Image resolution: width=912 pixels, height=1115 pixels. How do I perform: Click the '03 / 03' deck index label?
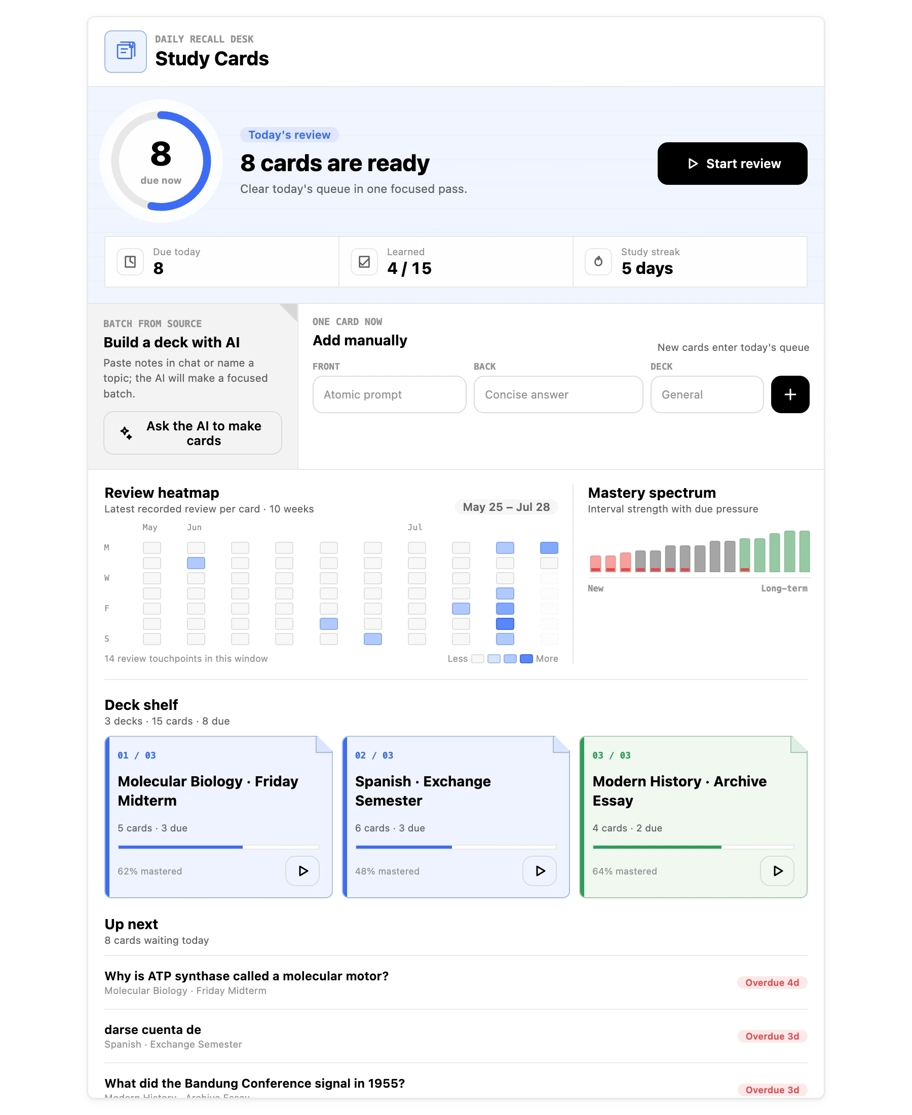click(612, 755)
